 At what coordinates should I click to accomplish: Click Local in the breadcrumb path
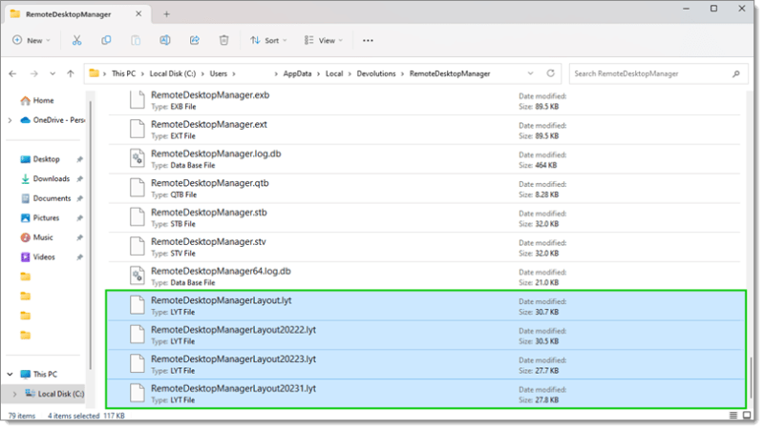[334, 74]
